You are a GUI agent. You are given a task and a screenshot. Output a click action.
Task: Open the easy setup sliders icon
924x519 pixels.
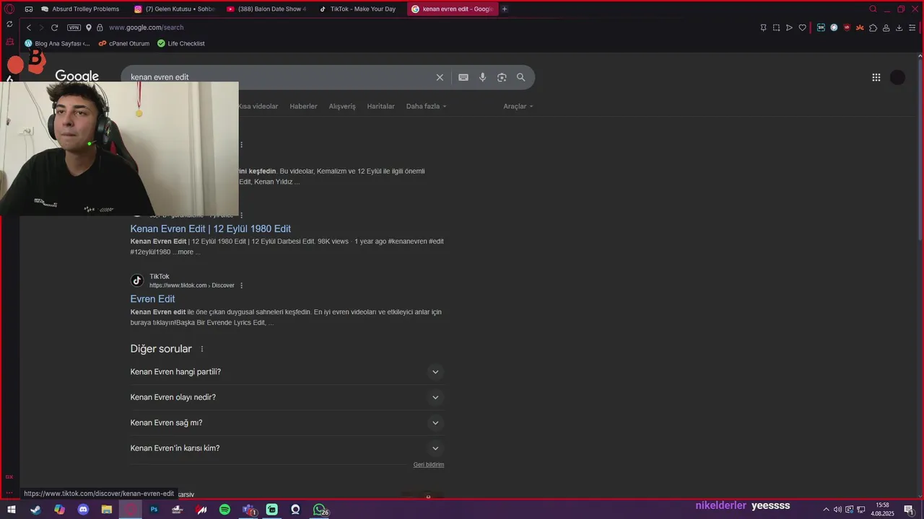(x=912, y=27)
